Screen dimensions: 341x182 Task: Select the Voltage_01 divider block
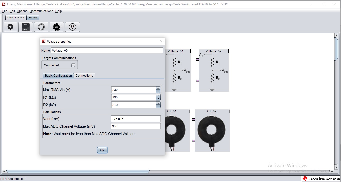click(178, 70)
